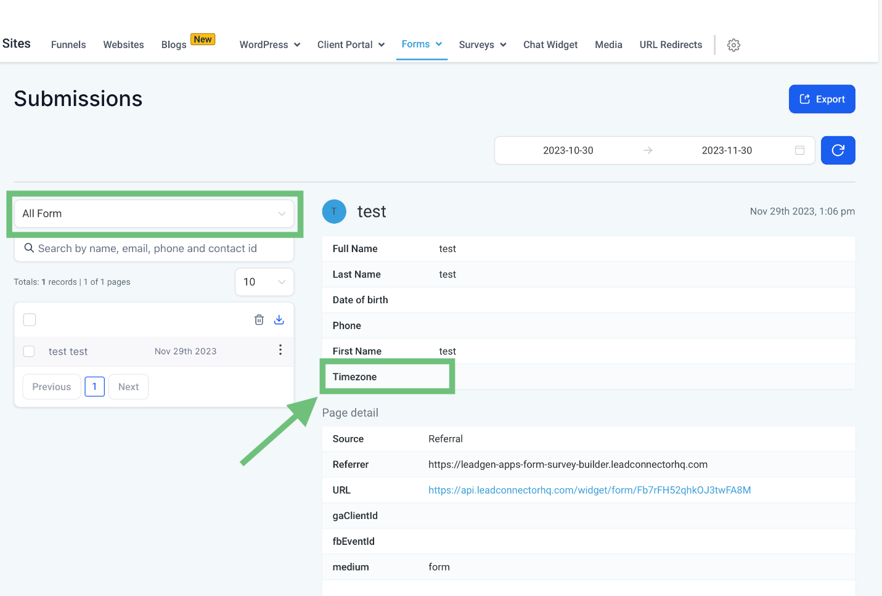Select the test test submission row
Viewport: 882px width, 596px height.
pos(154,351)
